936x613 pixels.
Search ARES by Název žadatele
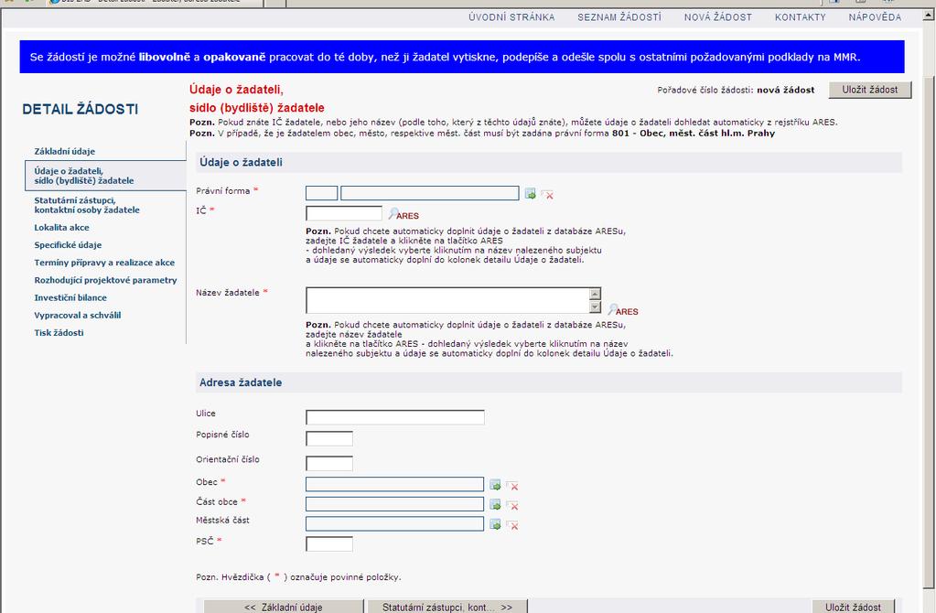[x=622, y=310]
